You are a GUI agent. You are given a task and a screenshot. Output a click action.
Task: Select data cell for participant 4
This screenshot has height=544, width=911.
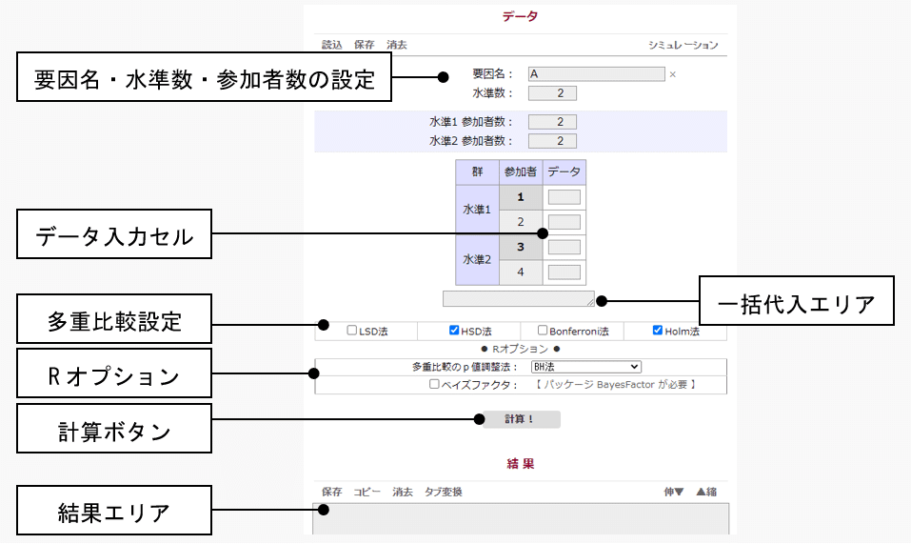(564, 272)
